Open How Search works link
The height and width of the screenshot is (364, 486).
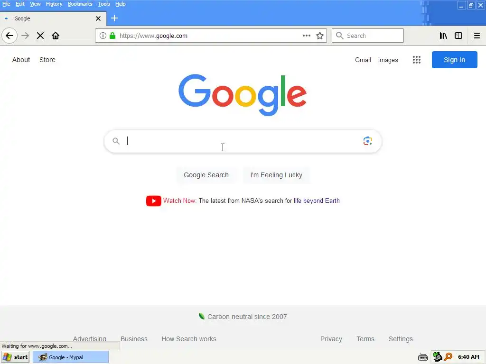coord(189,339)
